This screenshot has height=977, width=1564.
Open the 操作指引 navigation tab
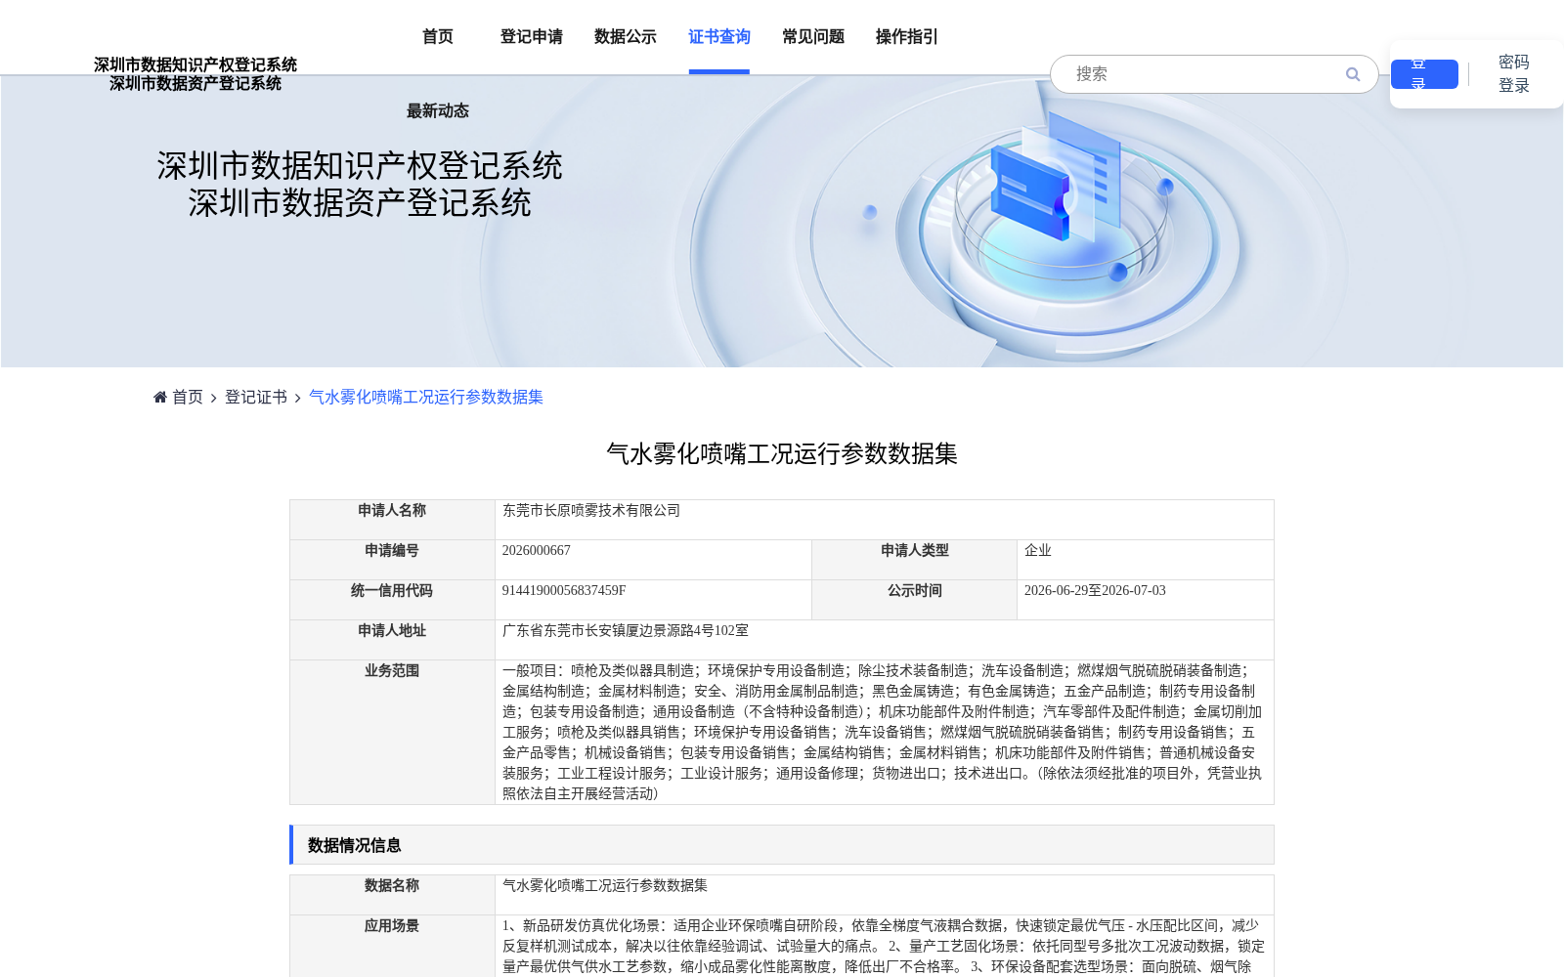[x=907, y=37]
